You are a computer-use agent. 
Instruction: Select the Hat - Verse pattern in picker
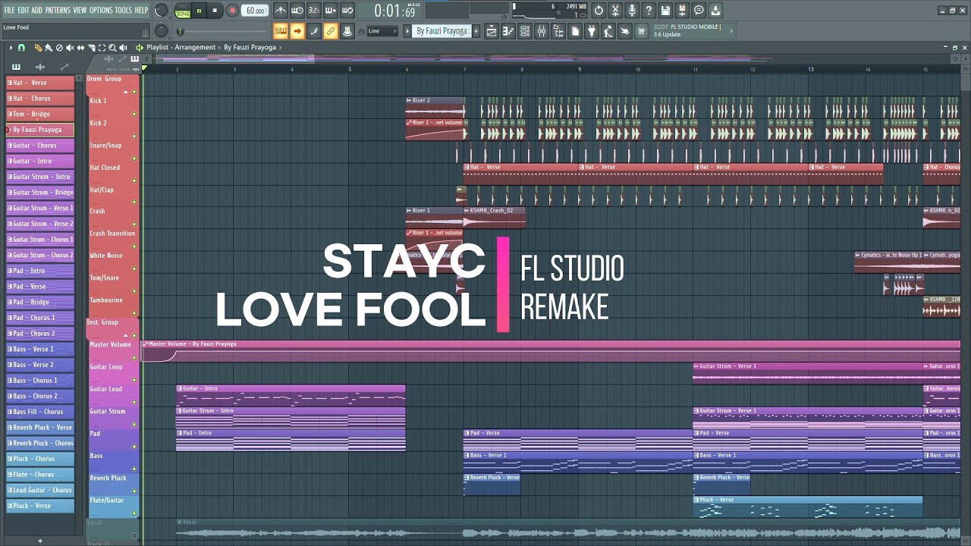click(40, 83)
